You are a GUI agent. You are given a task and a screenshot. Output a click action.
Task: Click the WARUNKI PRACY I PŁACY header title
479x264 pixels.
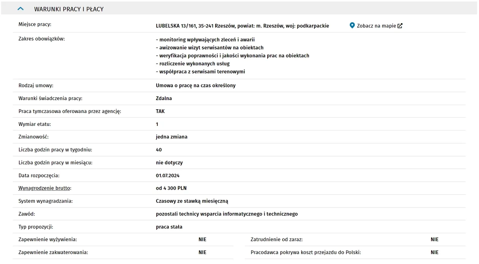69,9
